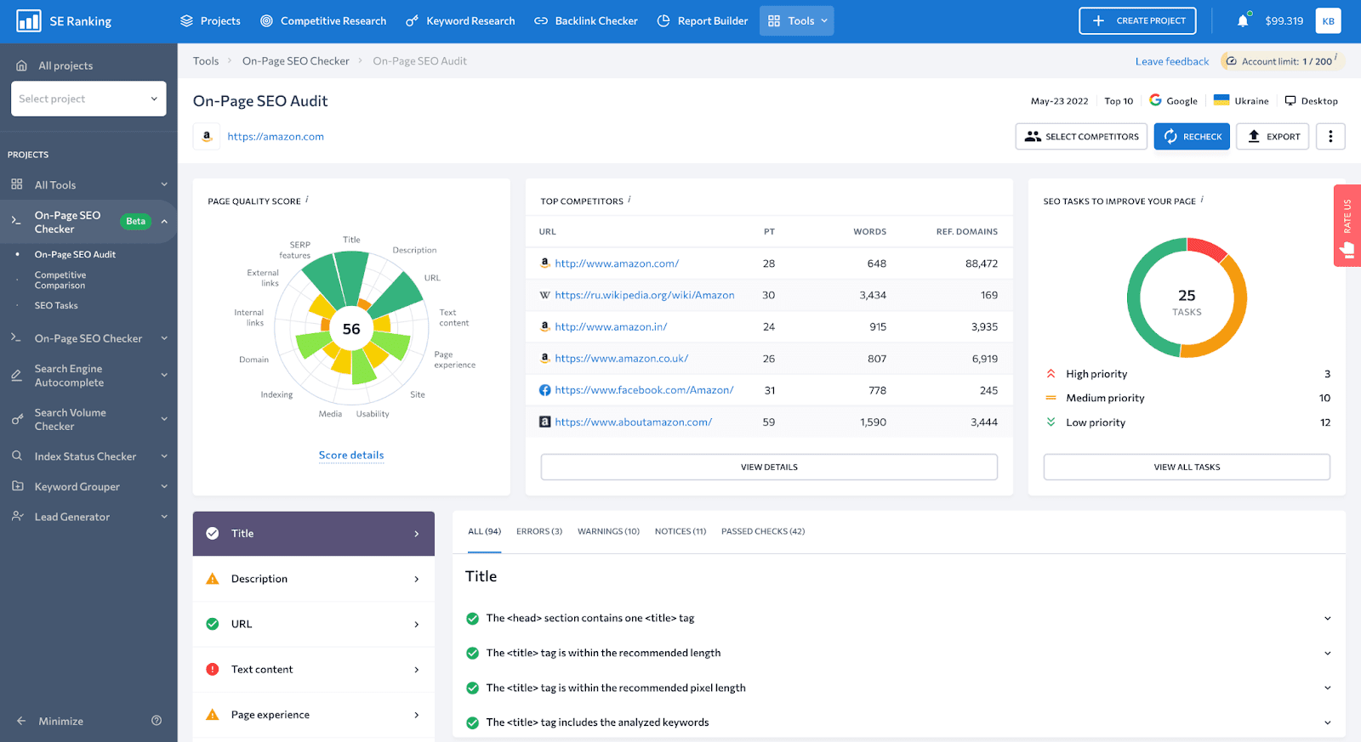Click the Ukraine flag icon
Screen dimensions: 1361x742
[x=1221, y=100]
